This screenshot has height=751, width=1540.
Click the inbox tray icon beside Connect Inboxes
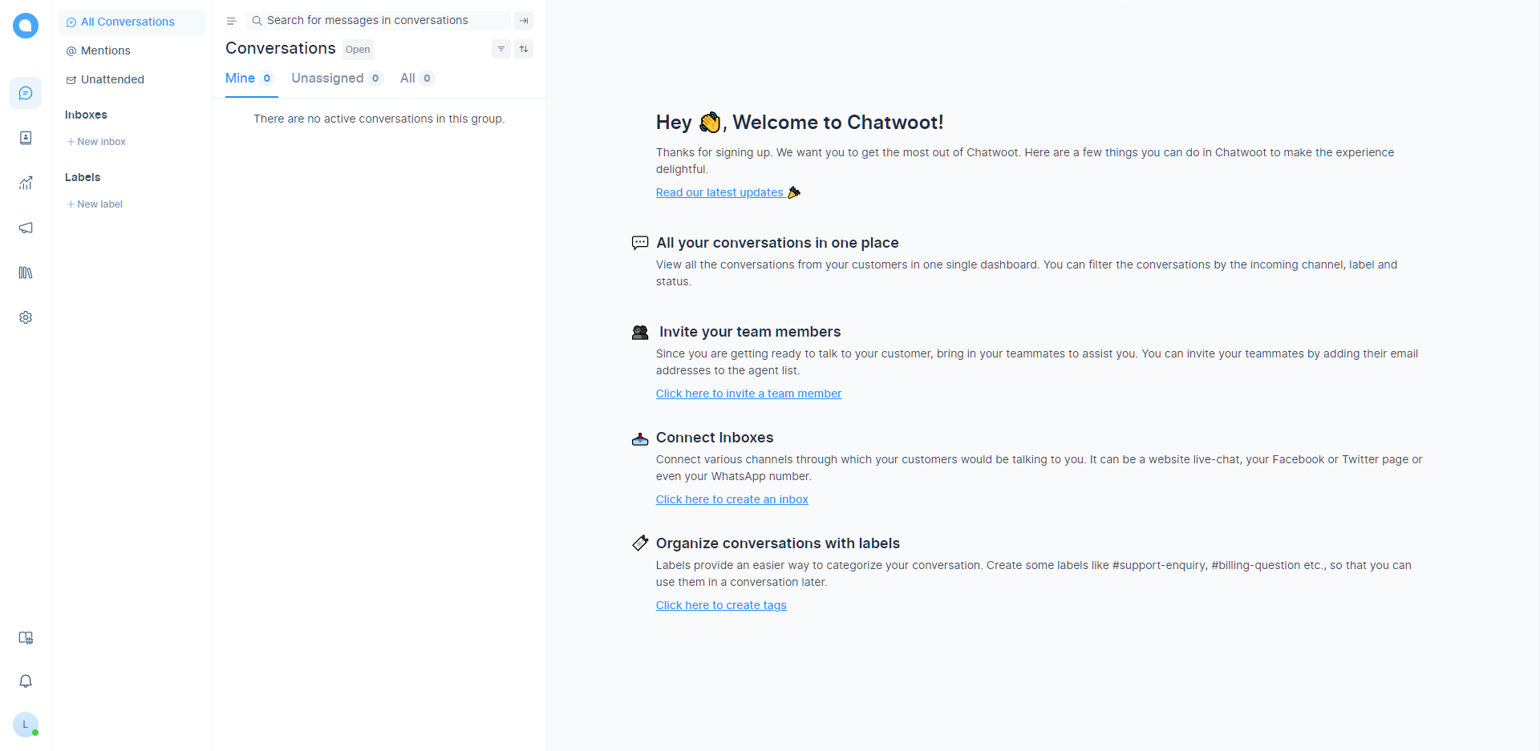640,438
